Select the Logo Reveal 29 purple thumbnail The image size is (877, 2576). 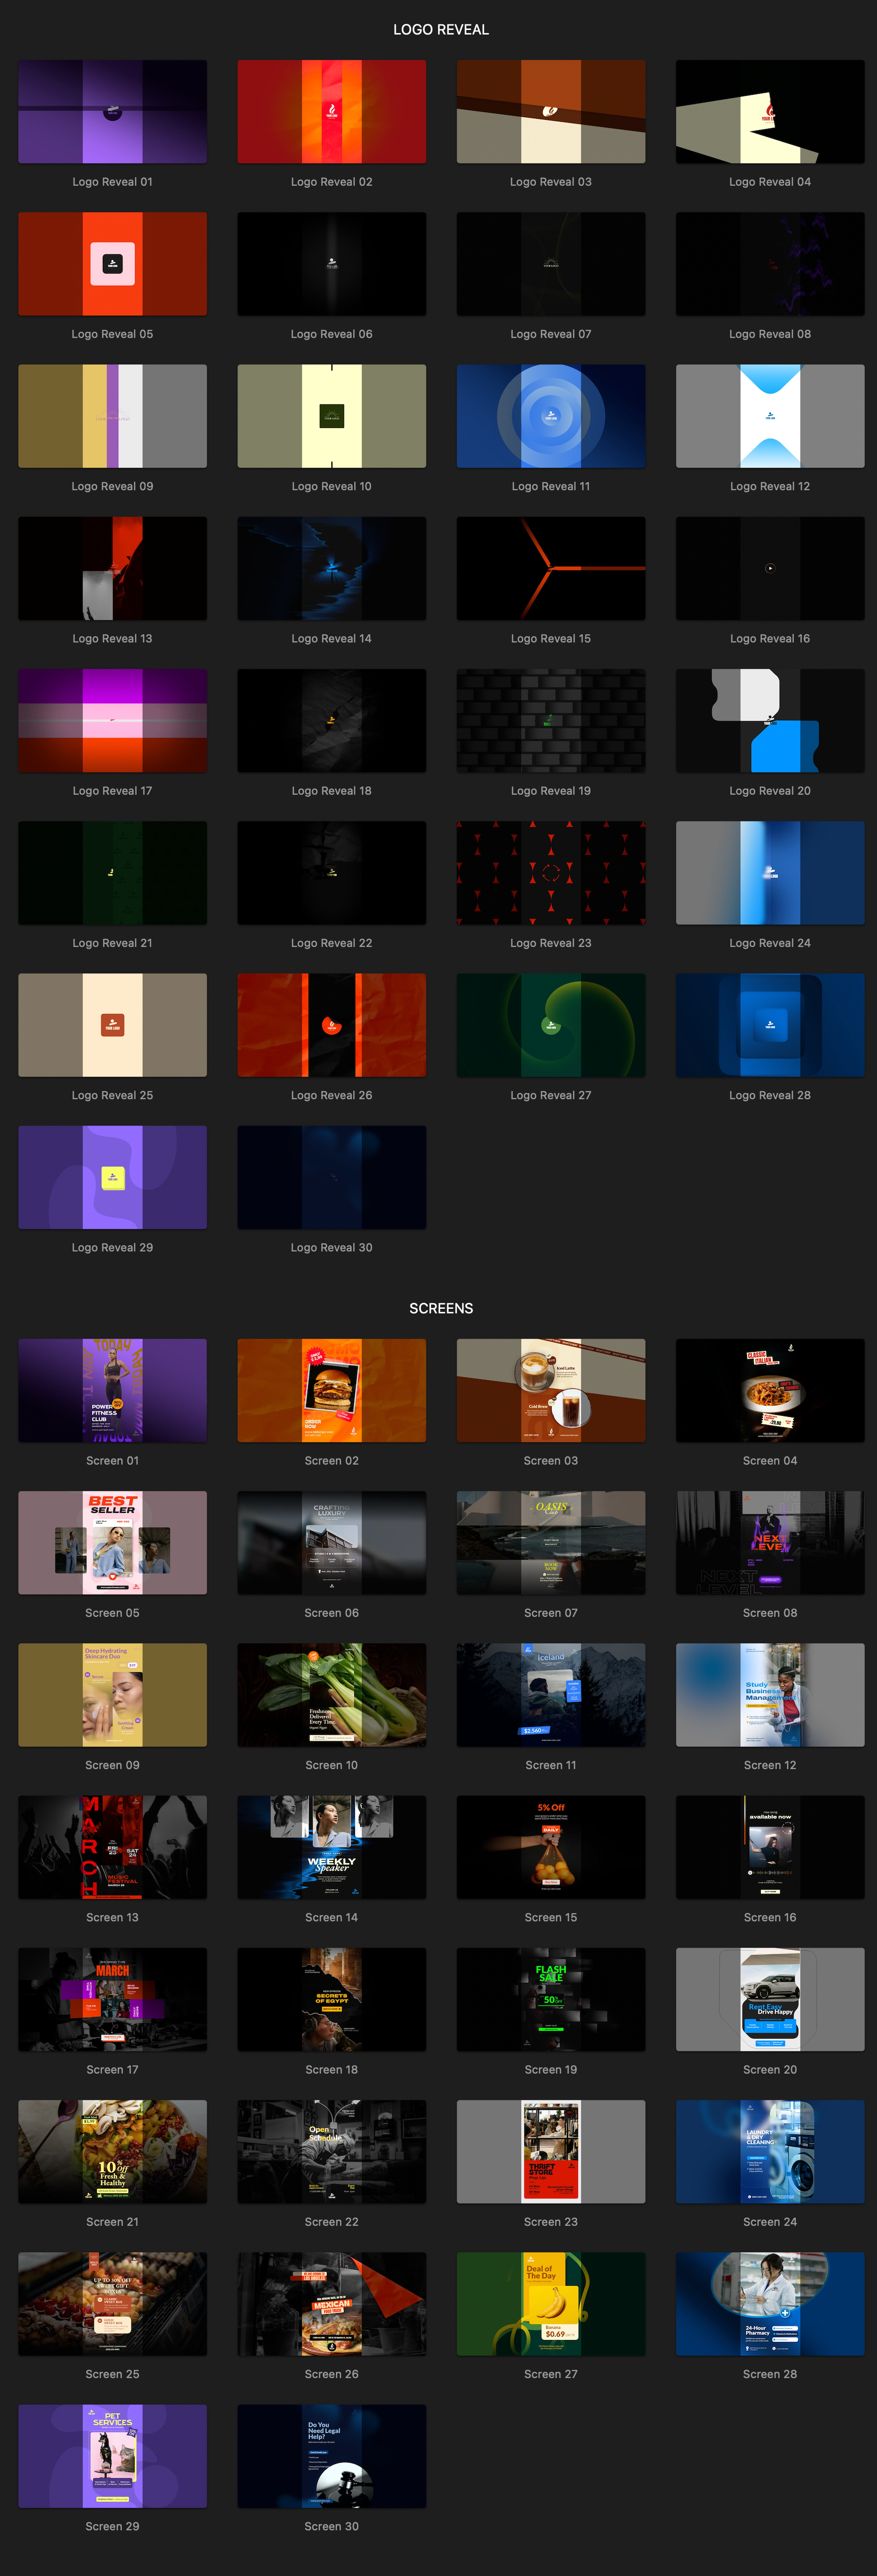pos(112,1177)
